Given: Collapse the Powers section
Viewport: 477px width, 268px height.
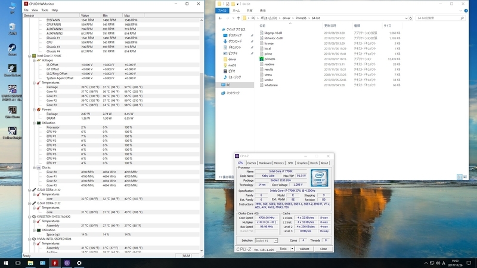Looking at the screenshot, I should [x=34, y=110].
